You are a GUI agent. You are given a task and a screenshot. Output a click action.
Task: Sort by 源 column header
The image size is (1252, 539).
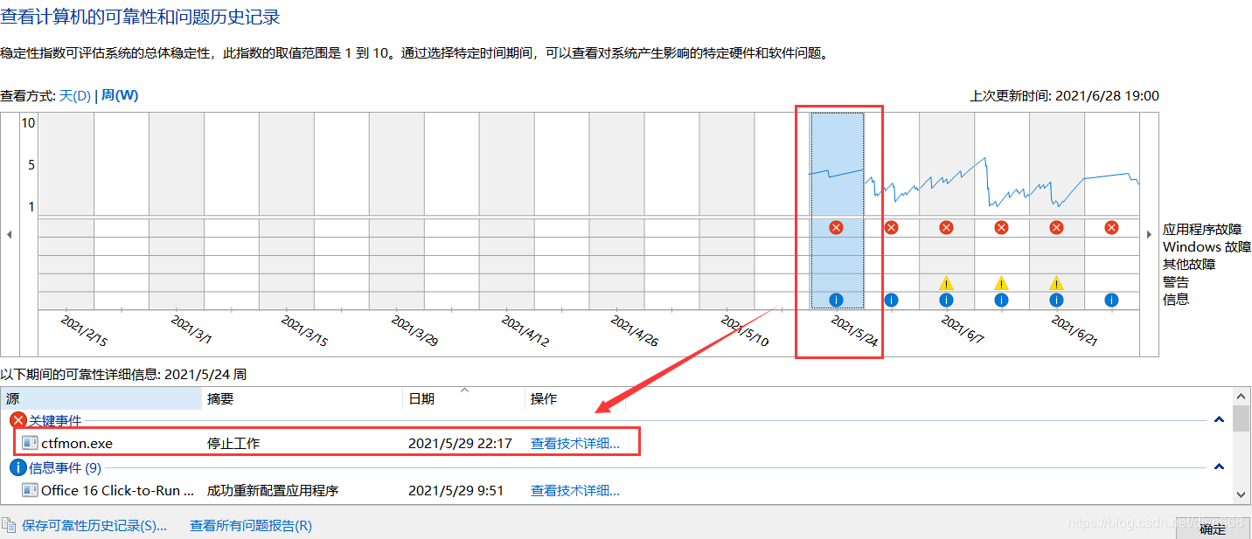tap(101, 398)
